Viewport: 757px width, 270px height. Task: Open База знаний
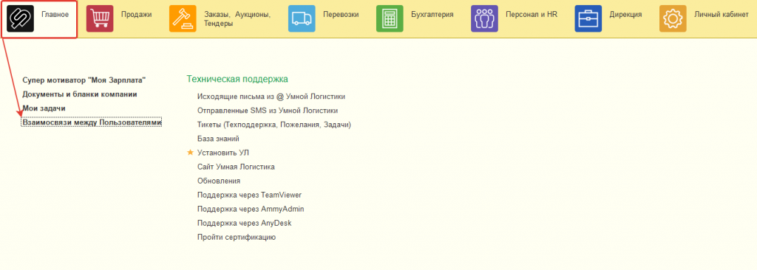click(x=219, y=139)
